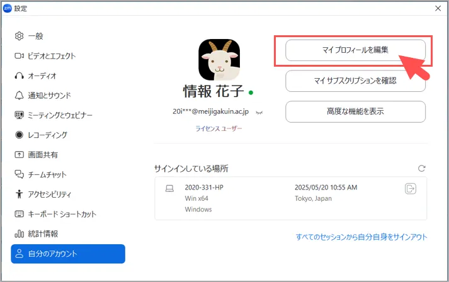Image resolution: width=449 pixels, height=282 pixels.
Task: Click the Audio headphones icon
Action: click(x=19, y=76)
